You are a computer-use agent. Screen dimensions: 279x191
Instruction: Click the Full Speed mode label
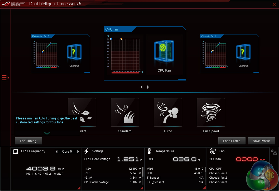tap(211, 131)
